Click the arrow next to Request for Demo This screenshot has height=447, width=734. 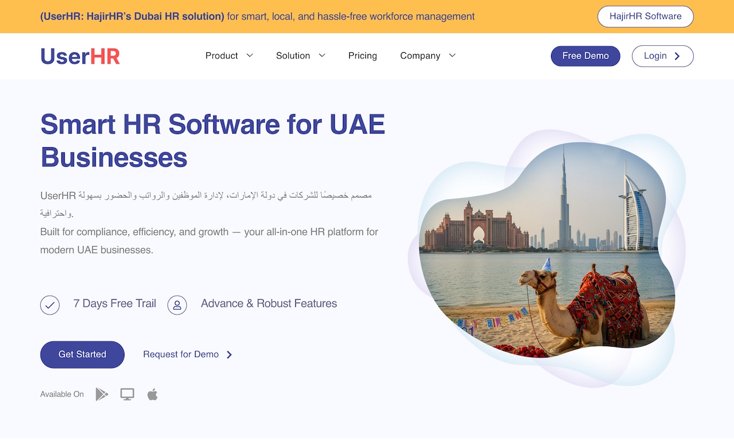pyautogui.click(x=229, y=355)
